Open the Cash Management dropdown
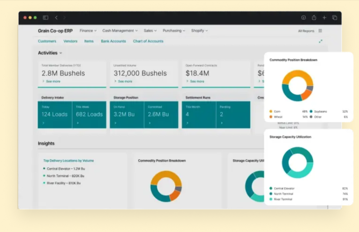 [x=120, y=31]
